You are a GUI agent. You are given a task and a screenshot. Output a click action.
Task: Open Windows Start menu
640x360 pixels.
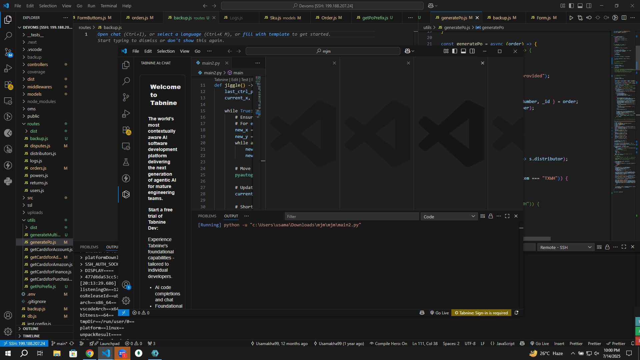(8, 353)
